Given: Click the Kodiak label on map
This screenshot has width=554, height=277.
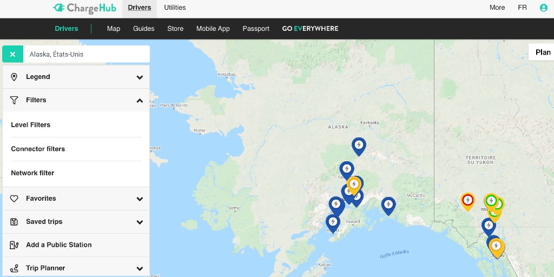Looking at the screenshot, I should (x=325, y=264).
